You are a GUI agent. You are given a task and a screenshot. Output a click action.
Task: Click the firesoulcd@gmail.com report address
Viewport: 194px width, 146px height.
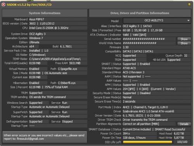click(30, 139)
